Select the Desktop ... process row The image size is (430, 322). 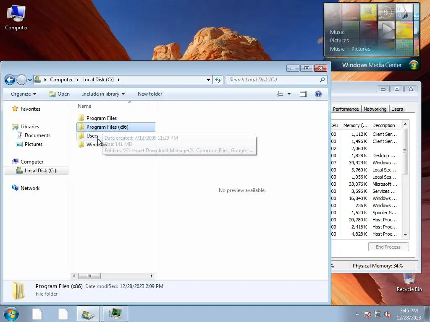click(x=366, y=156)
